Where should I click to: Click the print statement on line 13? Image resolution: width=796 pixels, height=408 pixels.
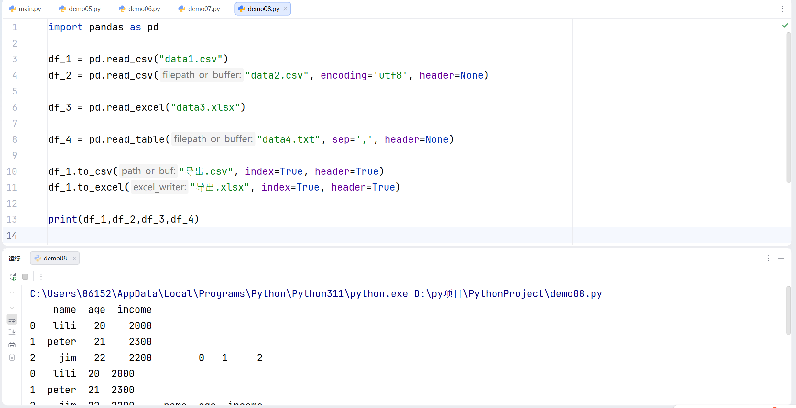pos(123,219)
